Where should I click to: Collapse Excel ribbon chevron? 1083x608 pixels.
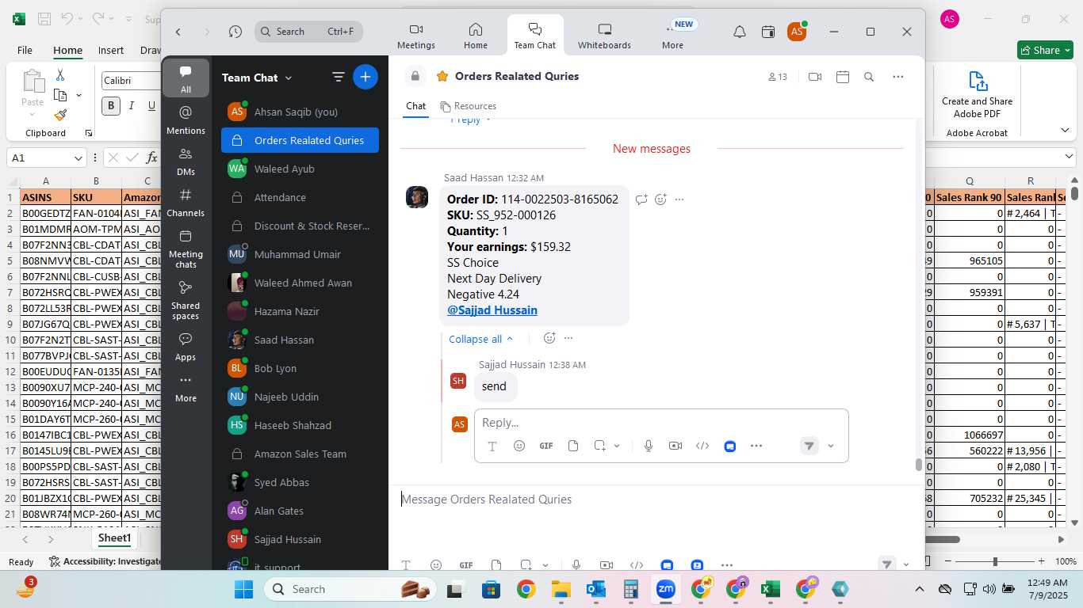pos(1065,131)
